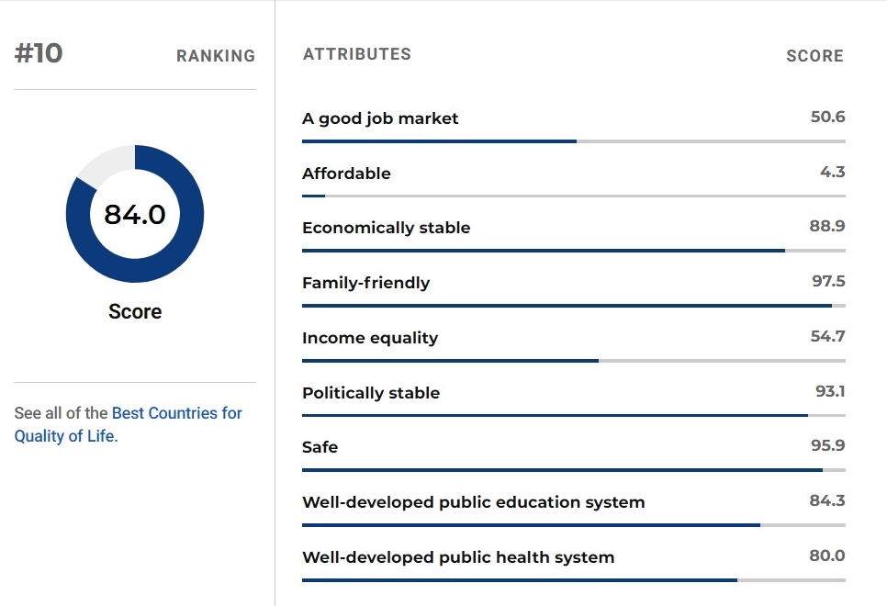Select the Economically stable attribute label
Image resolution: width=887 pixels, height=606 pixels.
pos(387,228)
